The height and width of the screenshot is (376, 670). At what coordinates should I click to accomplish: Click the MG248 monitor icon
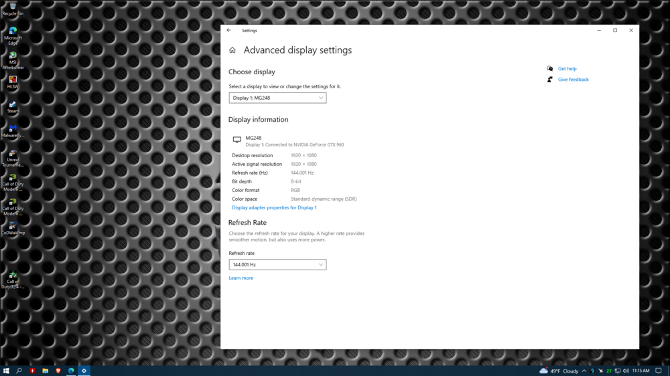pyautogui.click(x=237, y=140)
